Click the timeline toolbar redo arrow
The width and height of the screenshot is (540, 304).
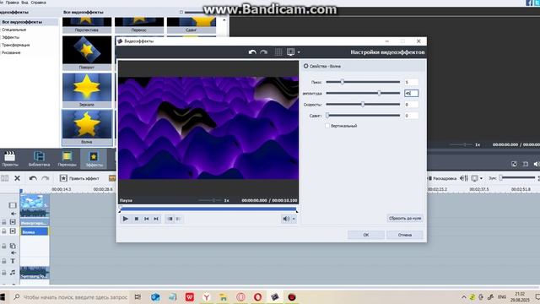pos(45,178)
